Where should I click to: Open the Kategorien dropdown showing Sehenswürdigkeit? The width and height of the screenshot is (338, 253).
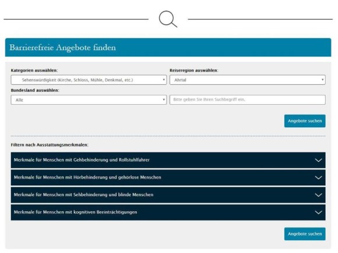coord(89,80)
